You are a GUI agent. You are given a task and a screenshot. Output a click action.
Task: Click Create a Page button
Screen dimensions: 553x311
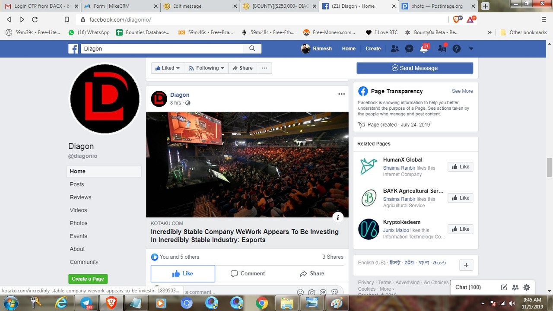point(88,279)
